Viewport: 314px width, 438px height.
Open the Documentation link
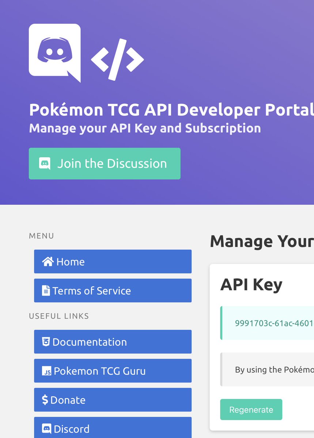click(x=113, y=342)
